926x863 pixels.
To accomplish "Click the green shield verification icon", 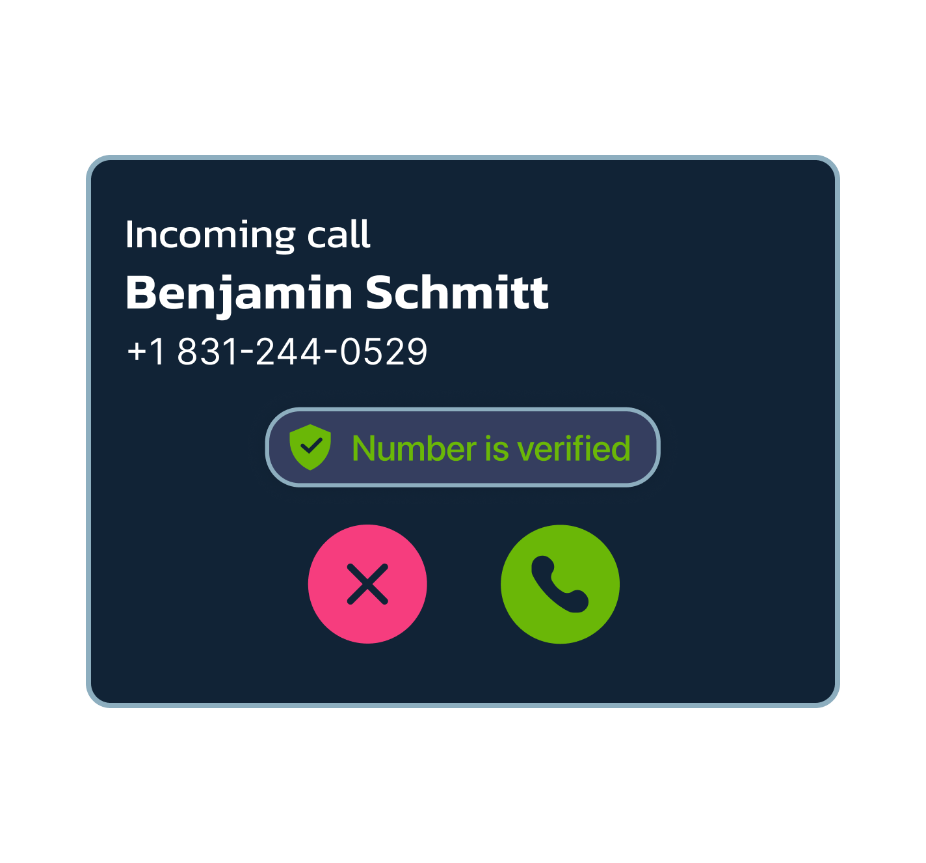I will point(310,447).
